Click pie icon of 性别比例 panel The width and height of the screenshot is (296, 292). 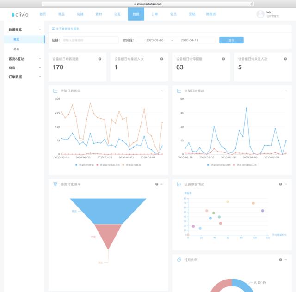click(179, 260)
